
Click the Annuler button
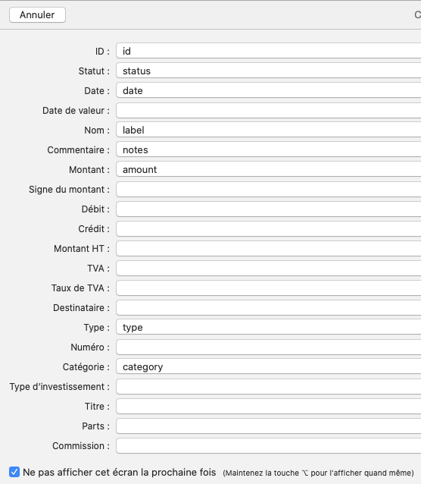[37, 15]
